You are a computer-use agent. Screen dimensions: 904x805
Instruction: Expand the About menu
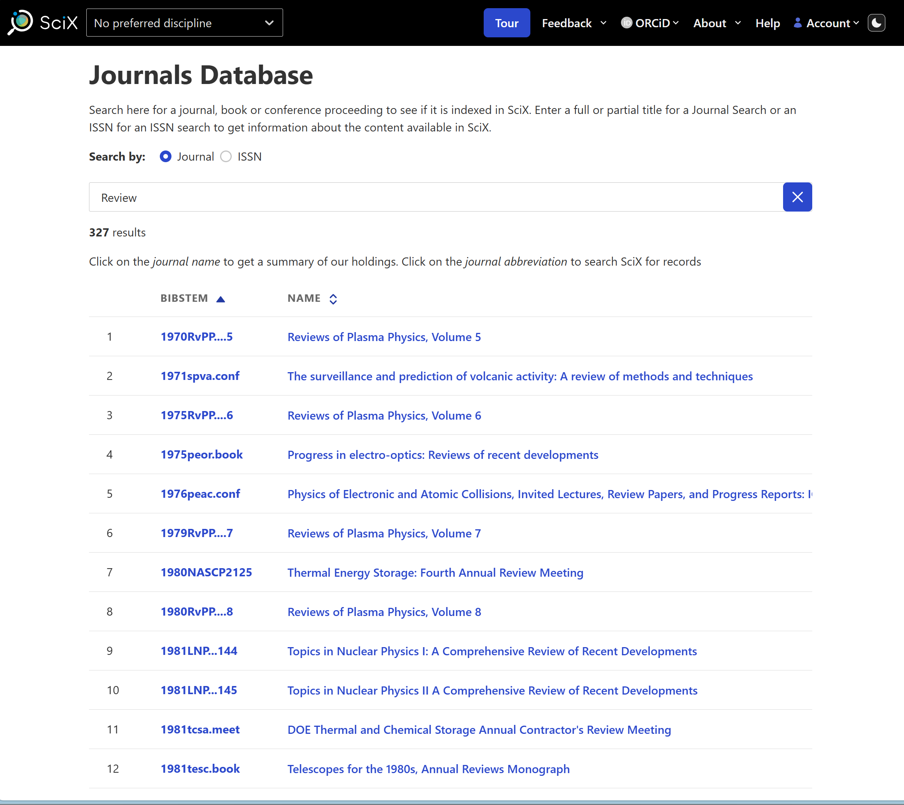click(717, 23)
